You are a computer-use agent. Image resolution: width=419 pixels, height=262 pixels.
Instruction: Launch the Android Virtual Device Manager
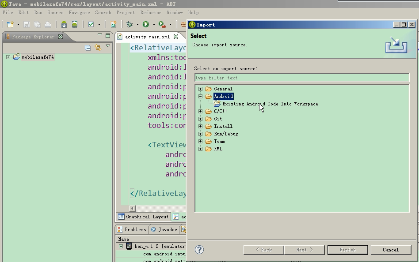(x=75, y=25)
